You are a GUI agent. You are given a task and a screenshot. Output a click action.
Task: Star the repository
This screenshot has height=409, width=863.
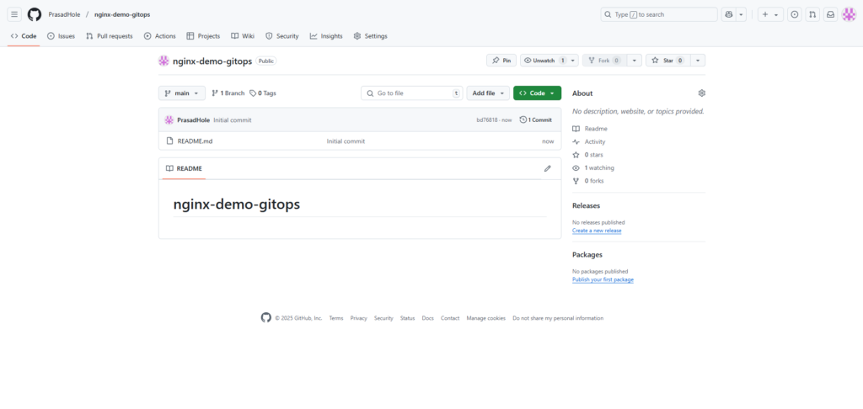667,61
